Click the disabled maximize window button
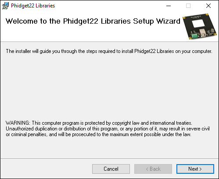219x179 pixels. [188, 6]
